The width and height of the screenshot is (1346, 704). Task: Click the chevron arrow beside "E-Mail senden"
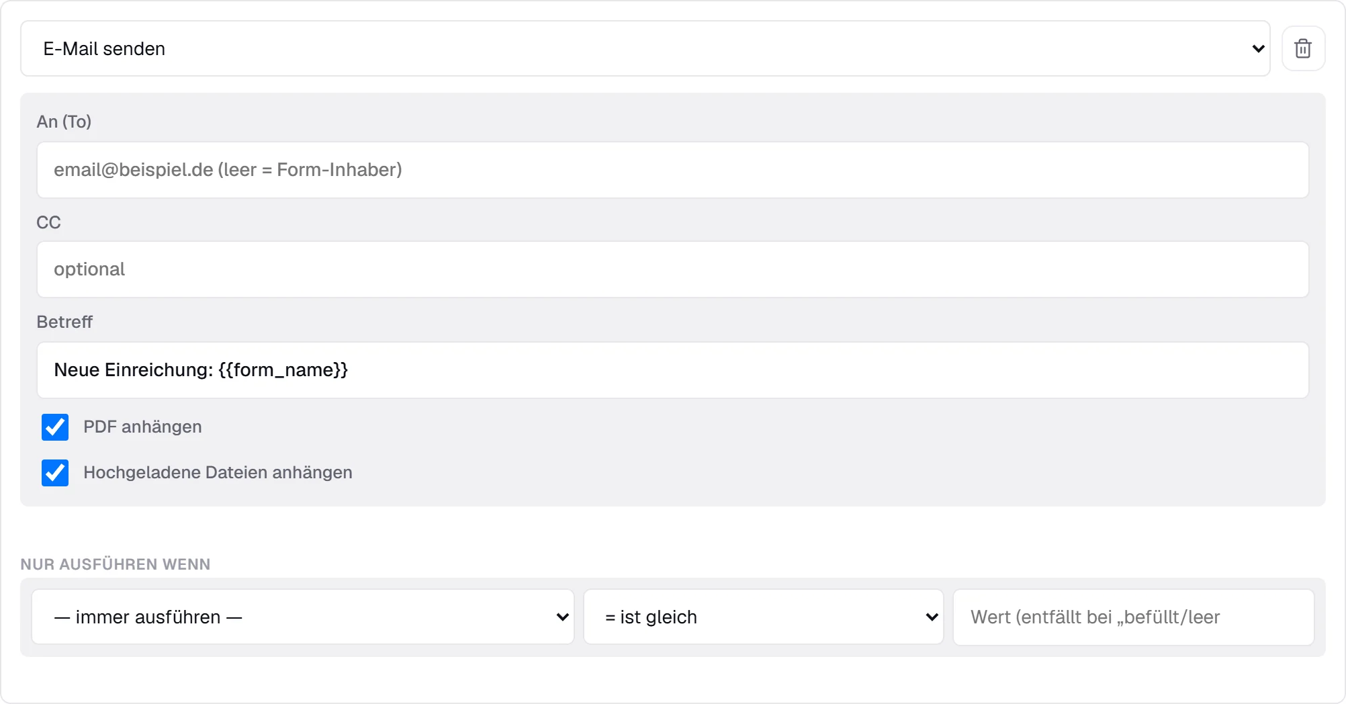pyautogui.click(x=1258, y=48)
